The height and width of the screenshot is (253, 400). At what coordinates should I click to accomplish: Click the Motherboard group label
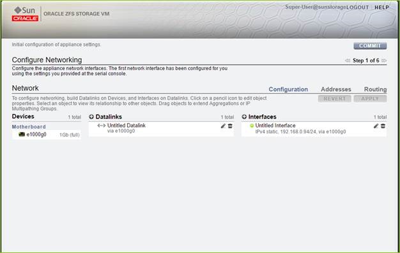click(29, 127)
